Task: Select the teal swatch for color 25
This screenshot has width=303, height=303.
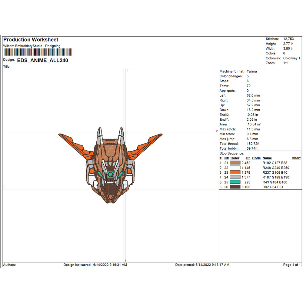Action: click(235, 182)
